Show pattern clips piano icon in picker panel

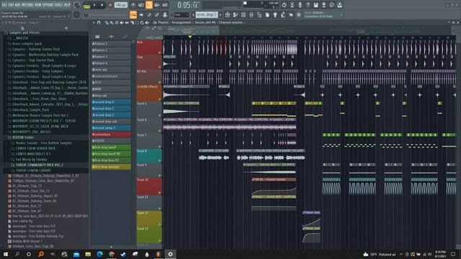tap(97, 37)
